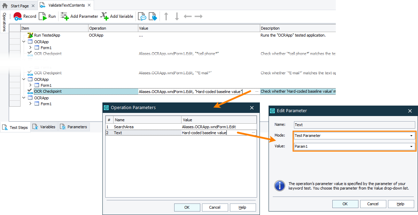
Task: Click the info icon in Edit Parameter
Action: tap(280, 186)
